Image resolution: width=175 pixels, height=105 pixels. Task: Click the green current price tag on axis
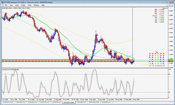[x=171, y=60]
